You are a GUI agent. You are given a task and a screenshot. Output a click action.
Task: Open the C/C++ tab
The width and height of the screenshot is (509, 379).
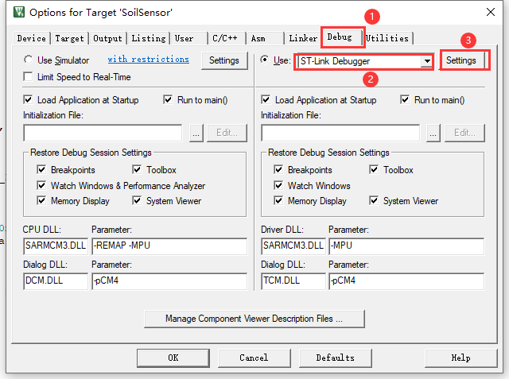pyautogui.click(x=225, y=38)
